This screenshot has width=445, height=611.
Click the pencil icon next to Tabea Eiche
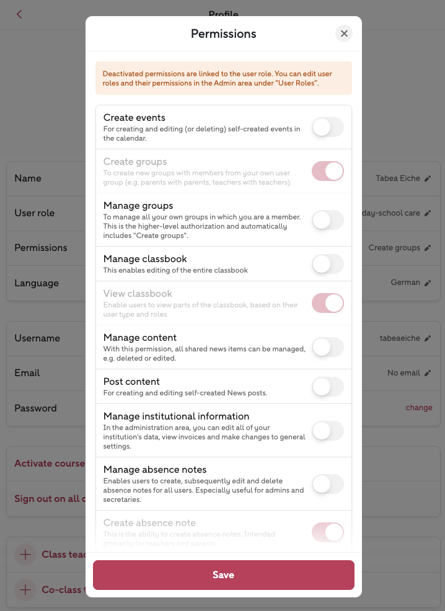(x=427, y=178)
